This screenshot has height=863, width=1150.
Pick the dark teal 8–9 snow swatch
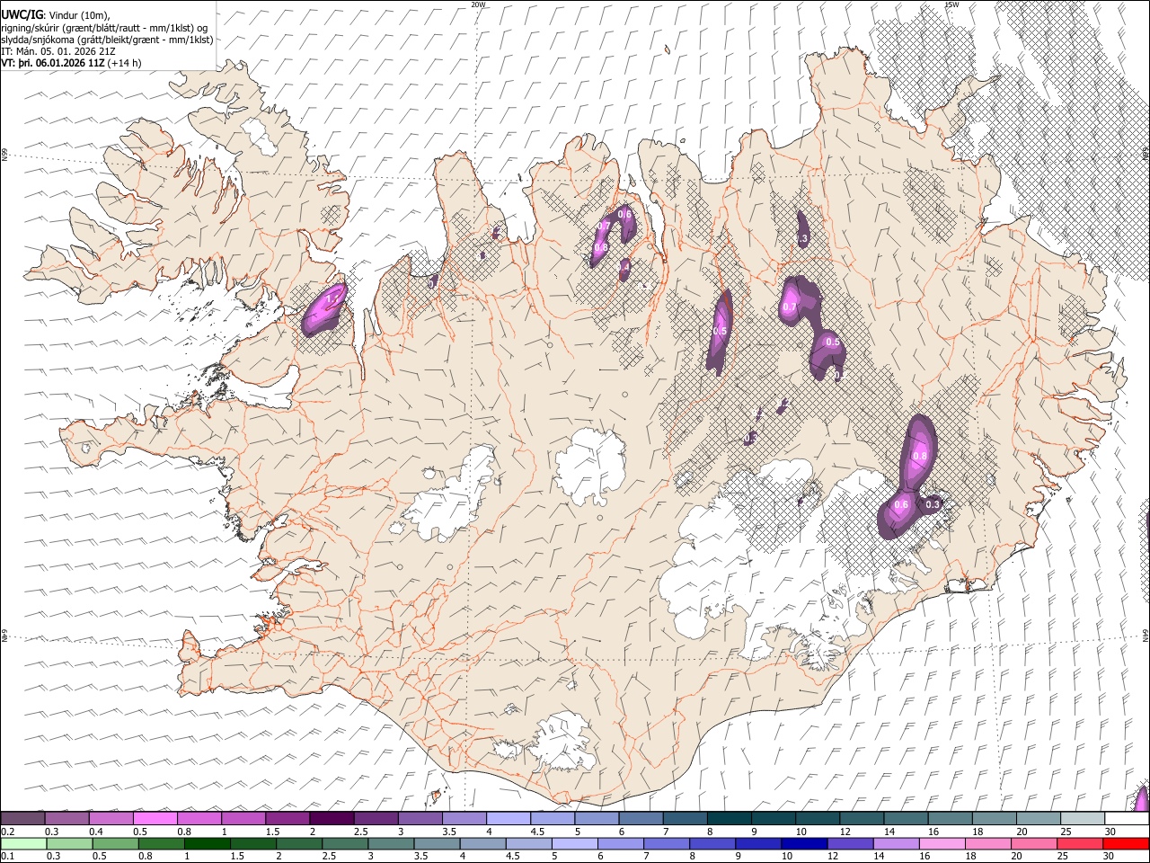click(730, 818)
